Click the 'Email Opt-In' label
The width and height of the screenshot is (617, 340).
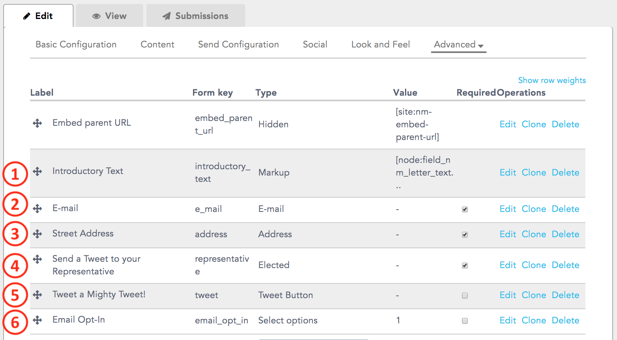[79, 320]
